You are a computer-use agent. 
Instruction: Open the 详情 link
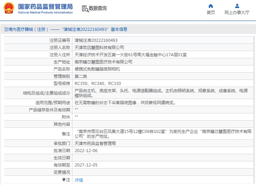click(x=79, y=180)
